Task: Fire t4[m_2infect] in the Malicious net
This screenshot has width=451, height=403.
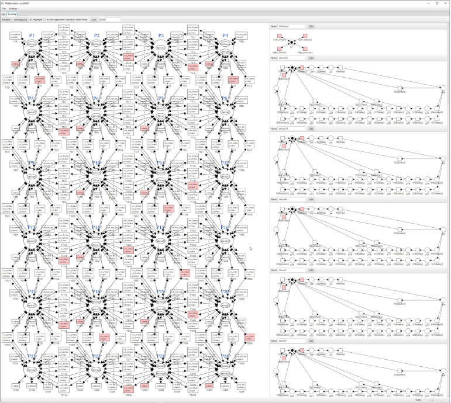Action: coord(279,49)
